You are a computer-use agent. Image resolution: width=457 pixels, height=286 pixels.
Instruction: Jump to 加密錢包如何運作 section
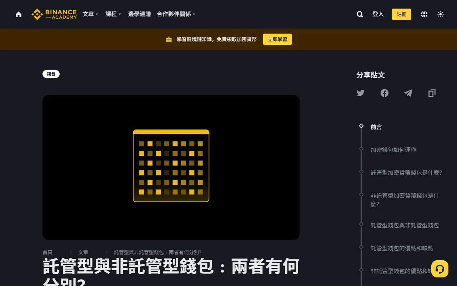[x=393, y=150]
